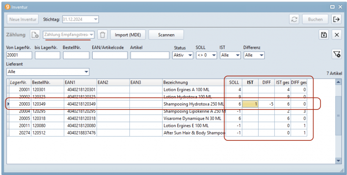Viewport: 347px width, 175px height.
Task: Delete the Zählung with the trash icon
Action: pos(102,35)
